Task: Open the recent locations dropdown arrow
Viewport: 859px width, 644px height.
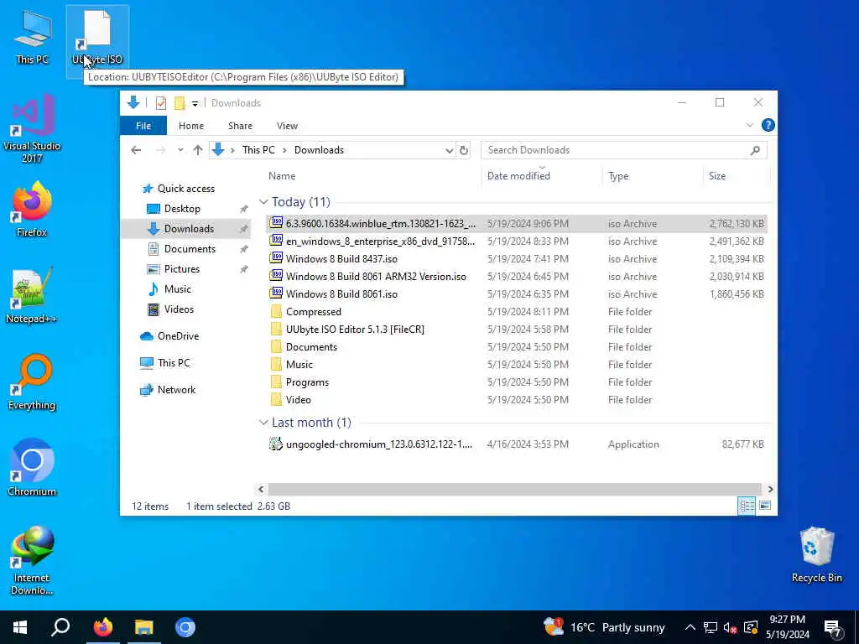Action: [x=180, y=150]
